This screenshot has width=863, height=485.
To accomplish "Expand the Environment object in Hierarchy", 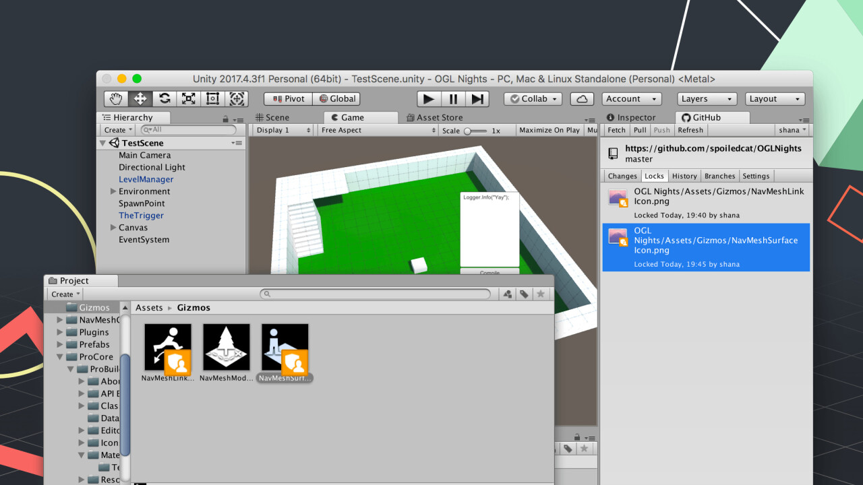I will (x=113, y=191).
